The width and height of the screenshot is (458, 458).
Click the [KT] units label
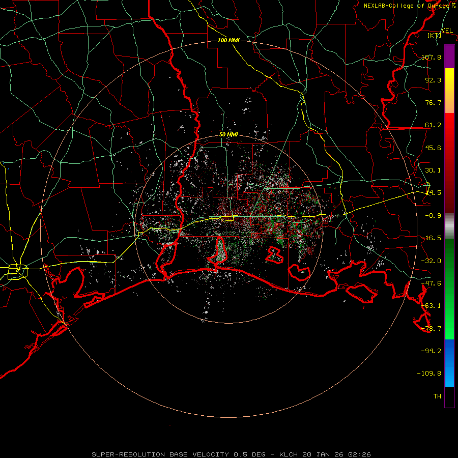(434, 35)
